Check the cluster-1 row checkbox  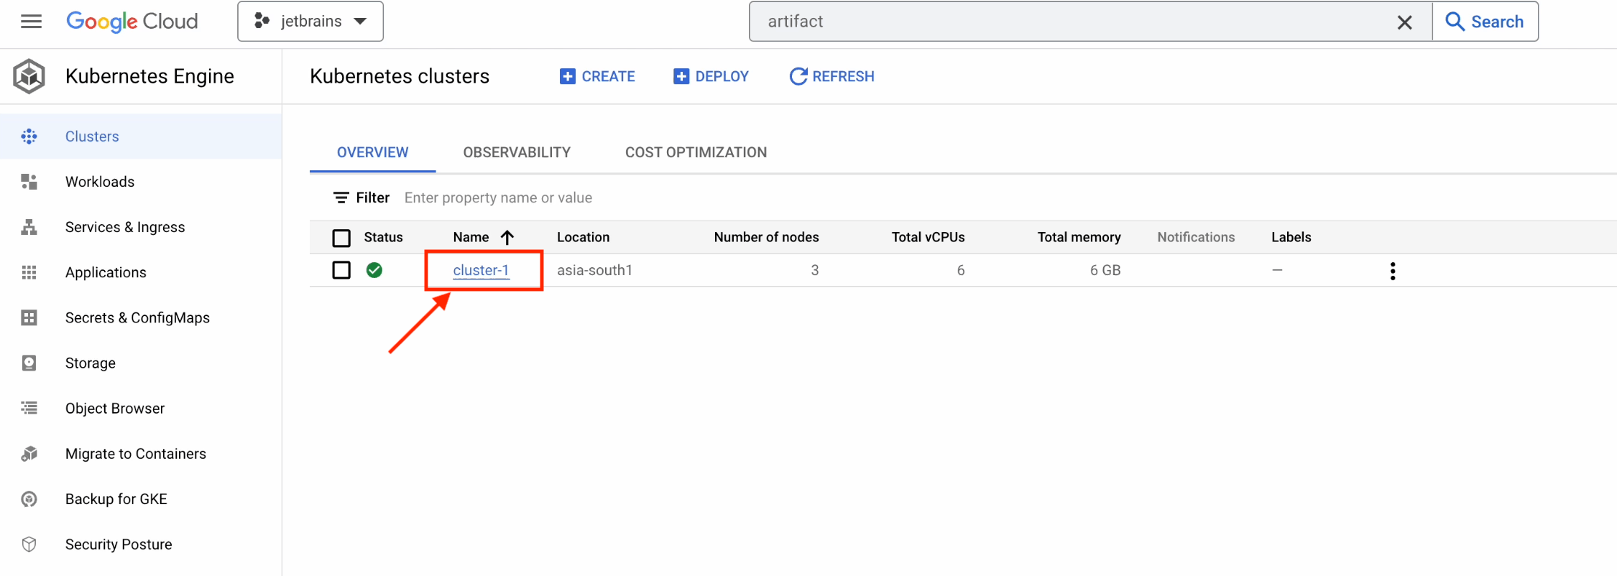pyautogui.click(x=341, y=270)
